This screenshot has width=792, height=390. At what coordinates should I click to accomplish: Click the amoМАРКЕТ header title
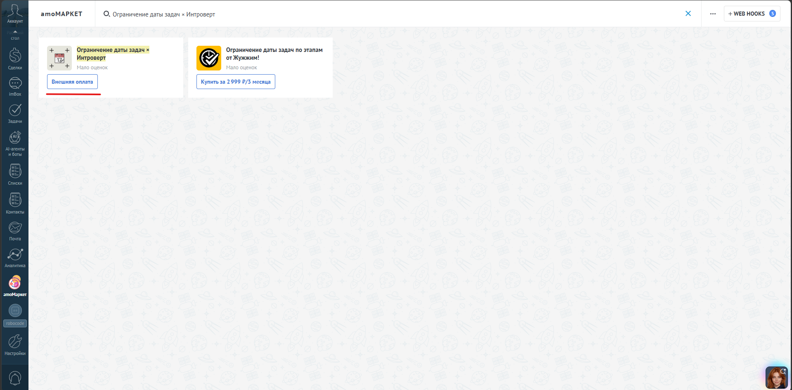pos(61,14)
